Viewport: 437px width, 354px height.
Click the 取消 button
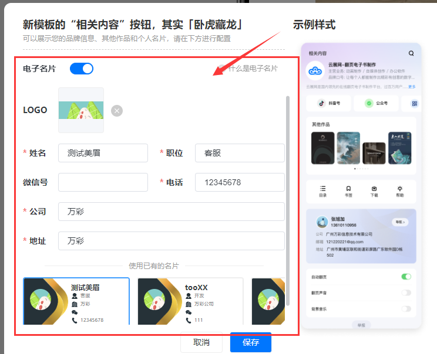[x=201, y=342]
